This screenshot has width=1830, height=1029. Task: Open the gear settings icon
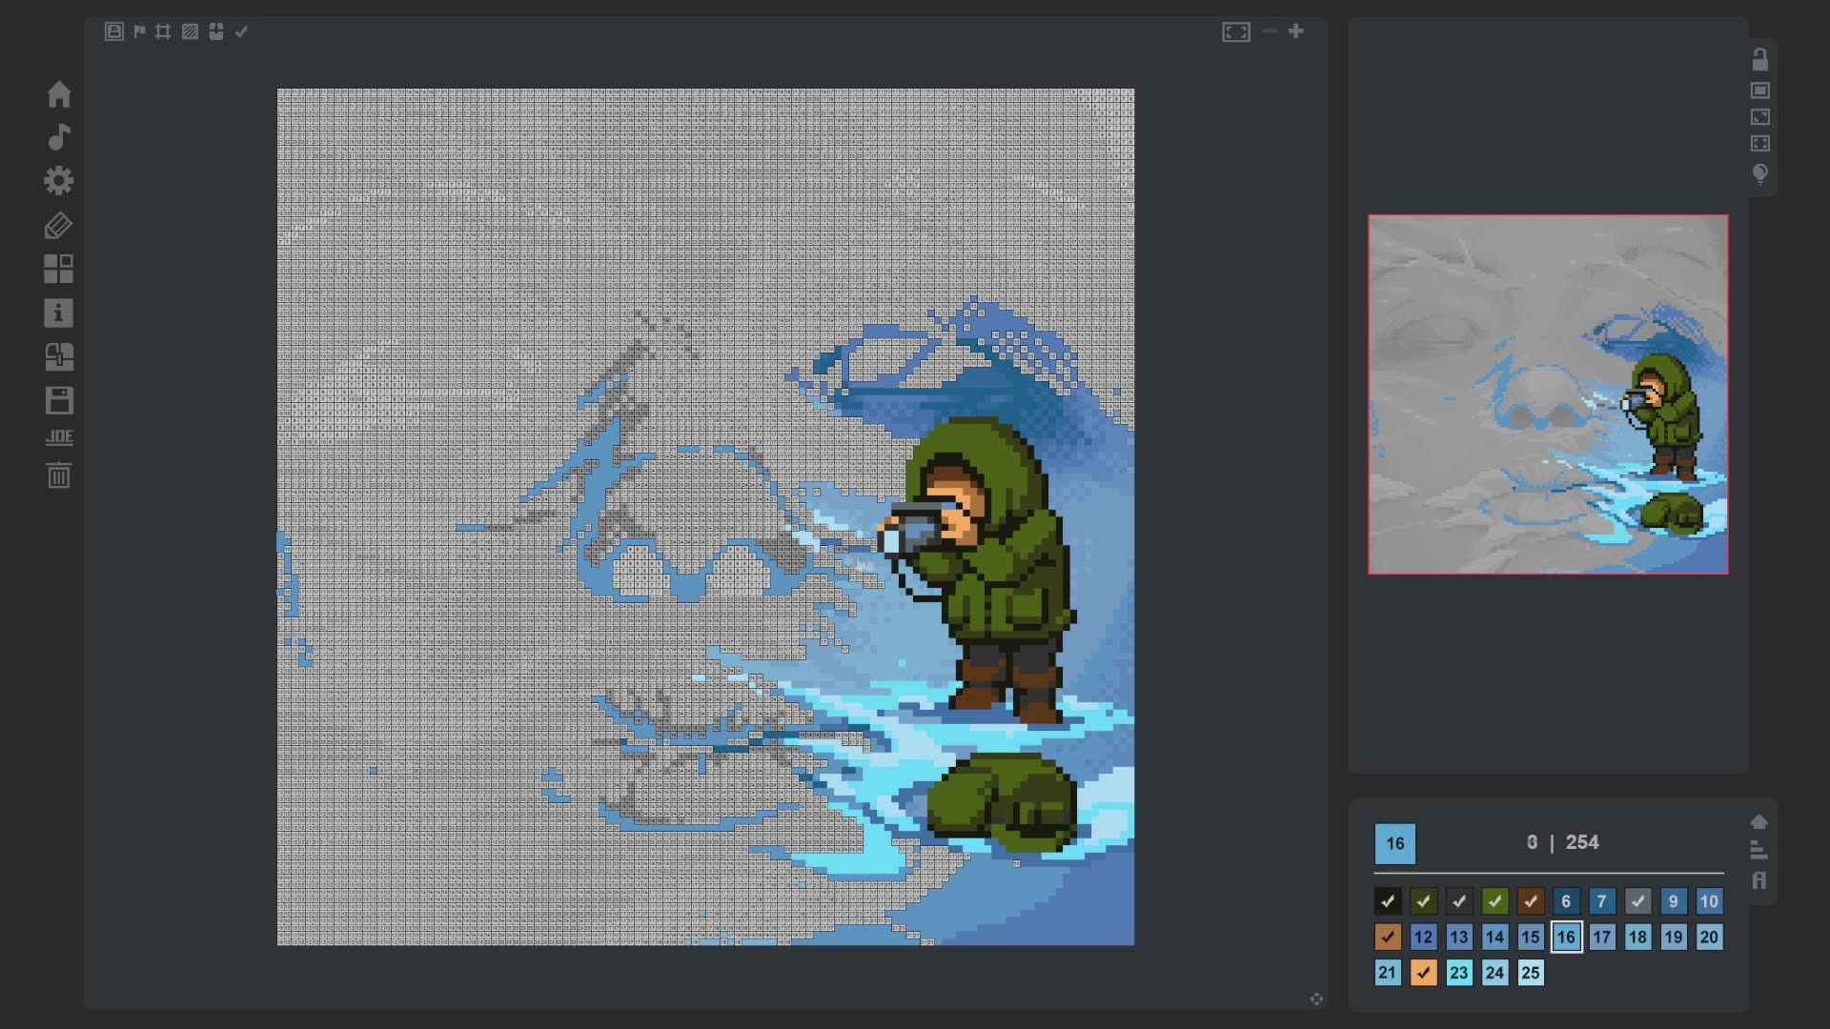point(59,181)
